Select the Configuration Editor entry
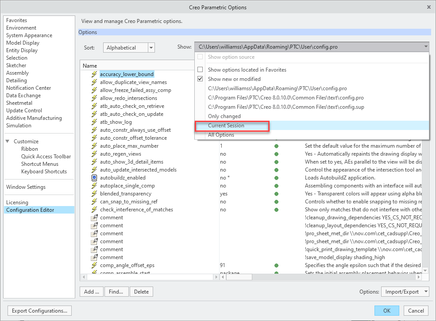Viewport: 436px width, 321px height. [x=39, y=210]
